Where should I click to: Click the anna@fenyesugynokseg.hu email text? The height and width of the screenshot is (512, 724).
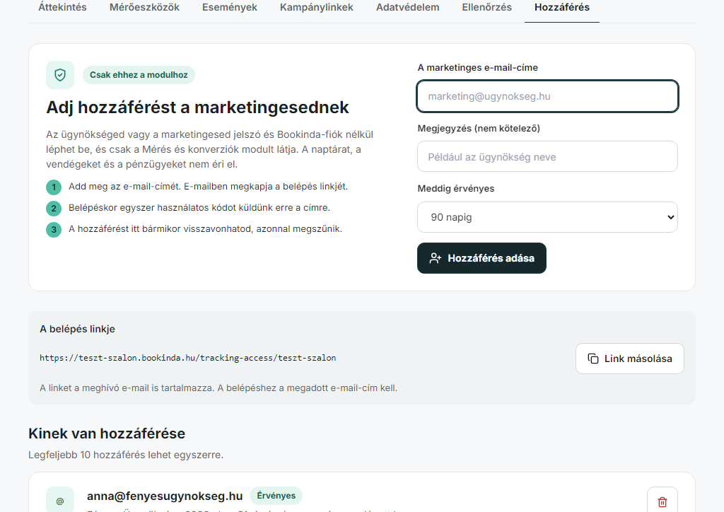click(x=165, y=496)
